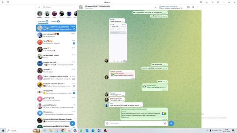Image resolution: width=237 pixels, height=133 pixels.
Task: Open the Yabloko consultation chat
Action: click(56, 78)
